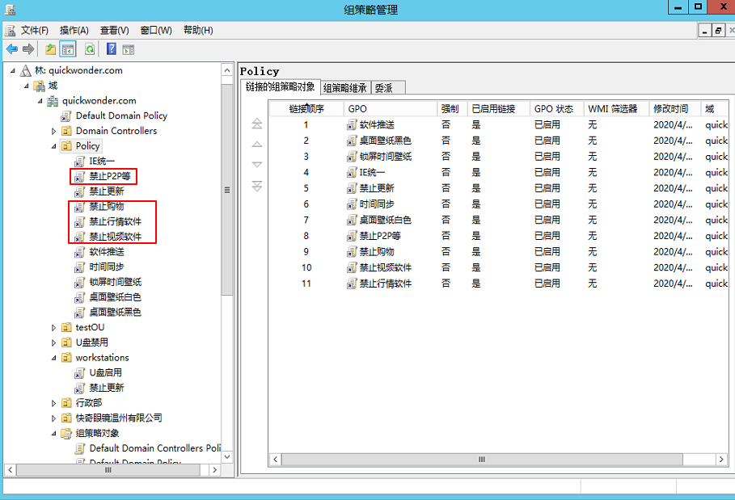Click the Up one level folder icon
735x500 pixels.
51,49
